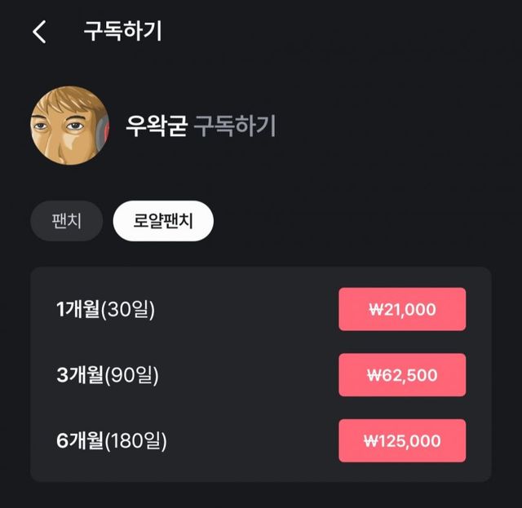The height and width of the screenshot is (508, 522).
Task: Select the 1개월 plan label
Action: pos(77,309)
